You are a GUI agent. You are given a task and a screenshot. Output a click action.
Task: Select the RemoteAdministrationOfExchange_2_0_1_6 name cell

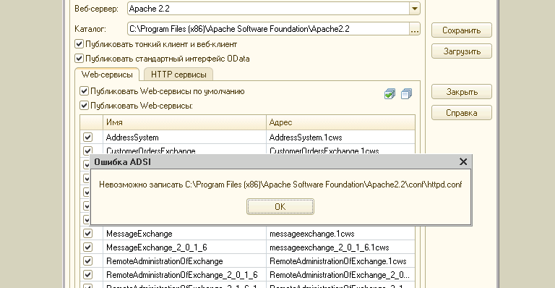[x=184, y=274]
